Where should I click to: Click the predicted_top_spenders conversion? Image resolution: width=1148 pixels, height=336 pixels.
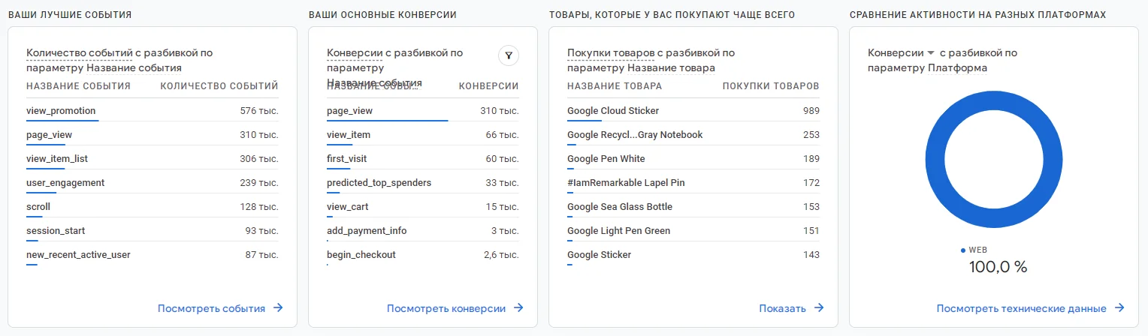(379, 183)
